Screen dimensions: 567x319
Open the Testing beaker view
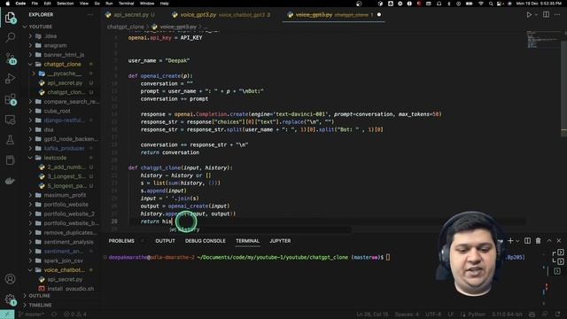coord(10,140)
